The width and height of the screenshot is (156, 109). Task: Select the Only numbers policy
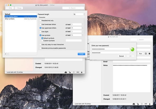[21, 19]
